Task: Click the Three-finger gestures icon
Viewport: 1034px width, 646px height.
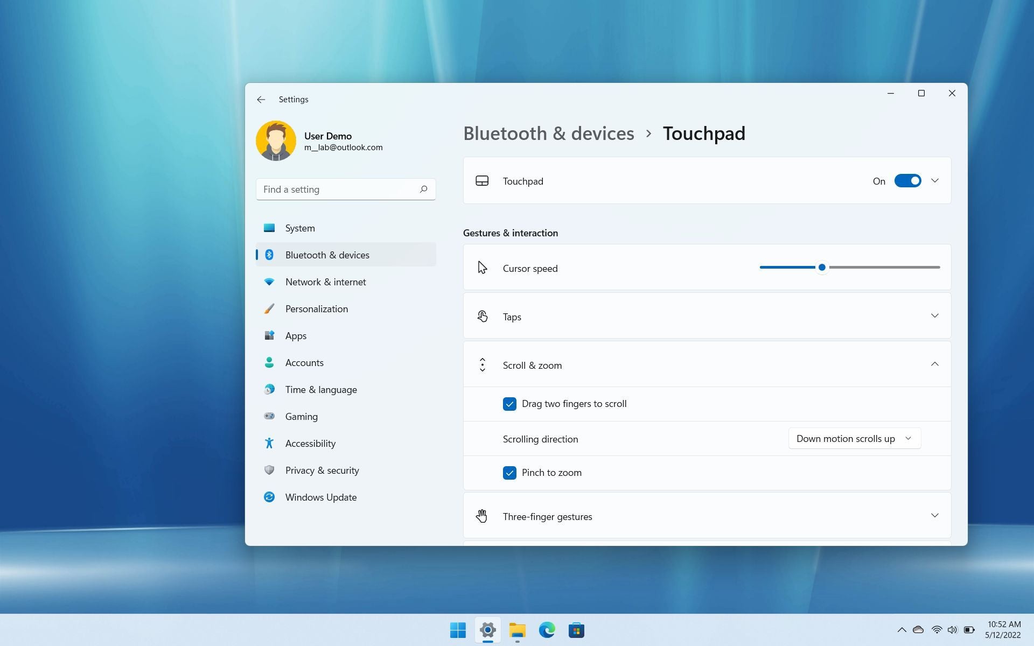Action: 481,516
